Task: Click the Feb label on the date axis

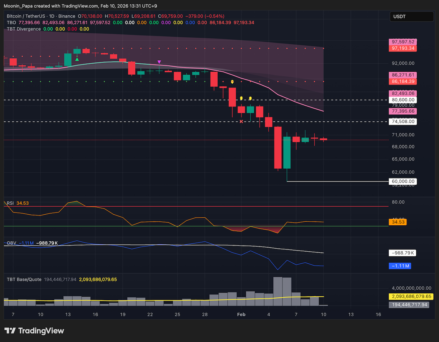Action: click(241, 315)
